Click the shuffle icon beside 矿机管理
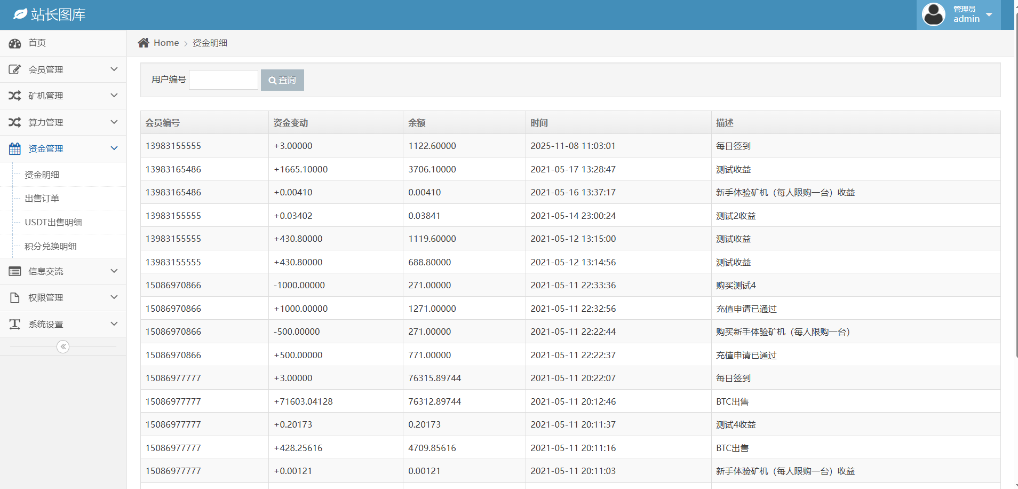This screenshot has width=1018, height=489. (x=15, y=96)
